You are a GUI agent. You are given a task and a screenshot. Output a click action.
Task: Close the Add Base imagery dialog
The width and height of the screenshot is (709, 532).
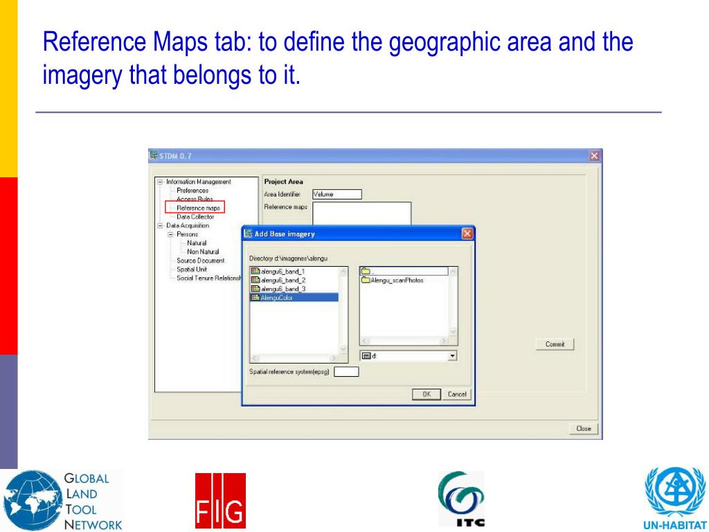point(467,233)
